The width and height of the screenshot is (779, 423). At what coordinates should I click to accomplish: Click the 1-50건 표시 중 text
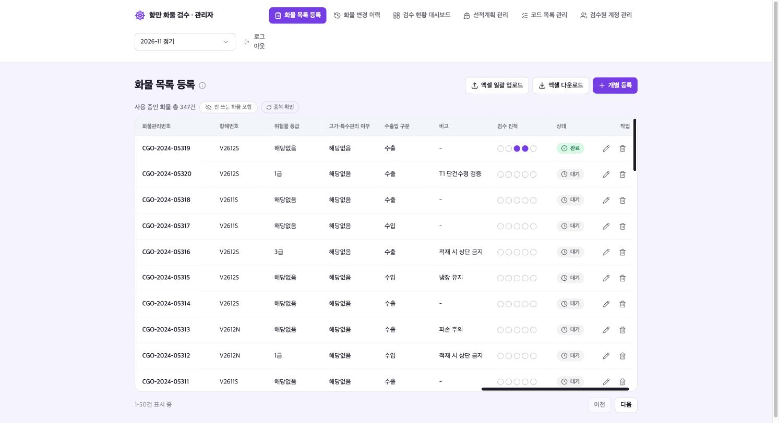153,405
